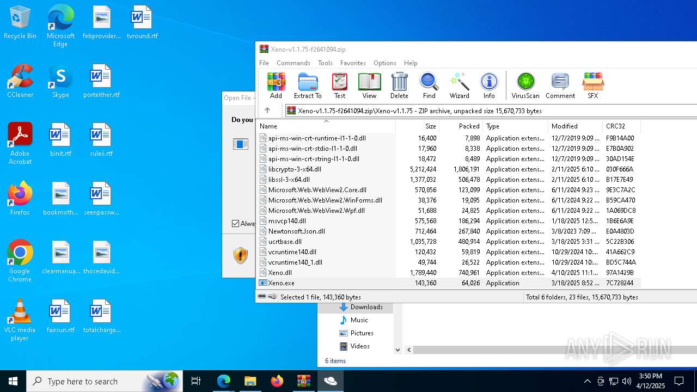Click File Explorer icon in taskbar
Screen dimensions: 697x392
tap(250, 381)
